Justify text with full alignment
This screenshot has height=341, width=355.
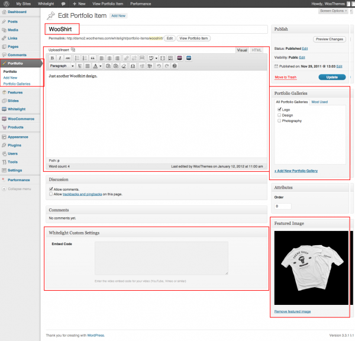tap(88, 66)
